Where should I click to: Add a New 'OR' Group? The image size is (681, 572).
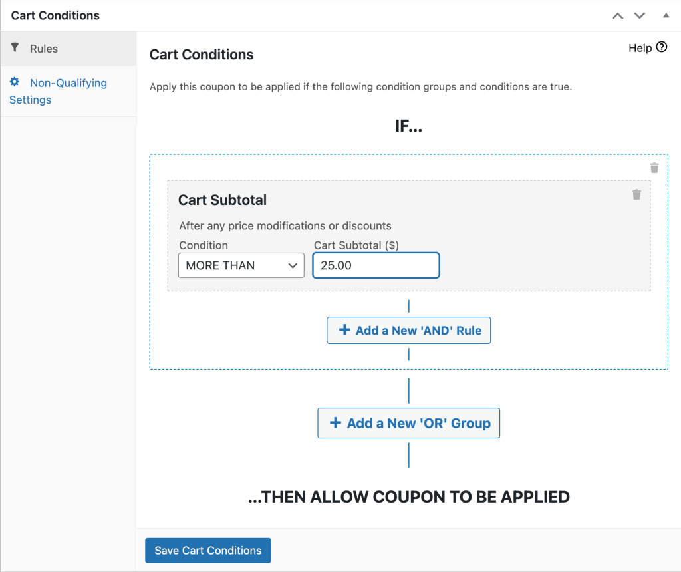[409, 423]
